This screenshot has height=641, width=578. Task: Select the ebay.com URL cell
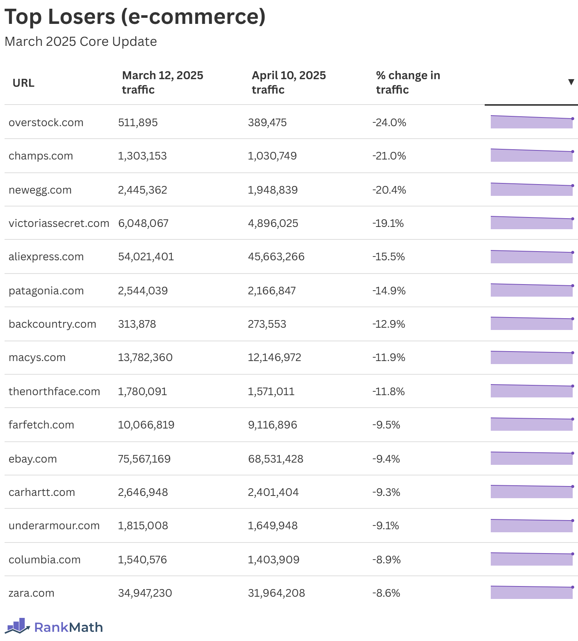coord(33,459)
